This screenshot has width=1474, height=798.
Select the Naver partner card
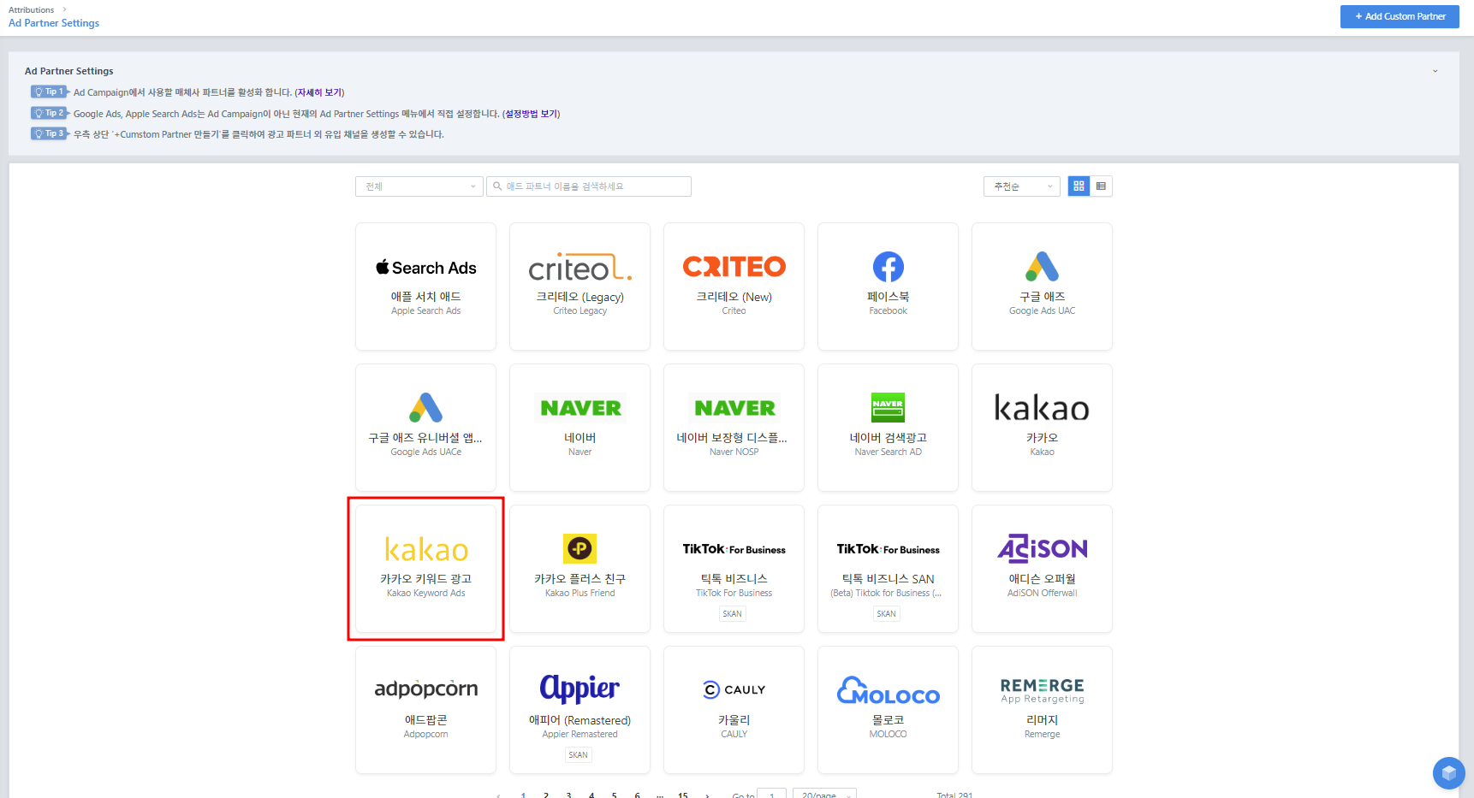click(x=579, y=428)
